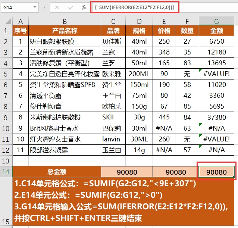
Task: Click the formula notes text in row 15
Action: tap(123, 202)
